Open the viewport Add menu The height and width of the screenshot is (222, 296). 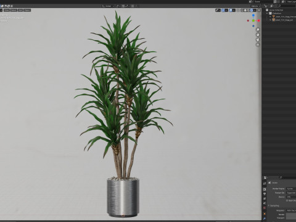[x=20, y=10]
